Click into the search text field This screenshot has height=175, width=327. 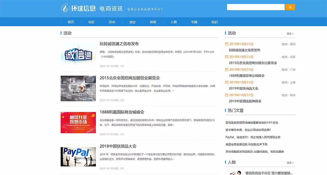(x=256, y=7)
